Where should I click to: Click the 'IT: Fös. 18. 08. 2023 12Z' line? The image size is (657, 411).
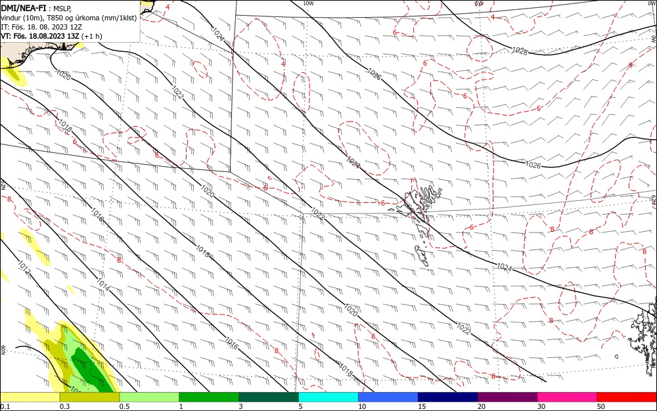point(41,27)
